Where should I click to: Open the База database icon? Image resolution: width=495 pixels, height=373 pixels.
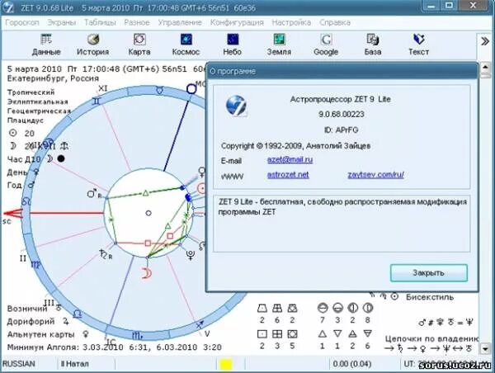coord(373,45)
